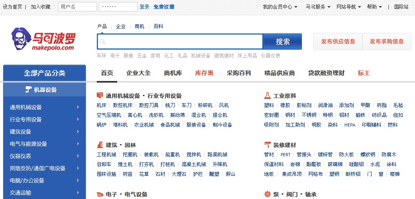Screen dimensions: 415x199
Task: Expand 行业专用设备 sidebar arrow
Action: [78, 119]
